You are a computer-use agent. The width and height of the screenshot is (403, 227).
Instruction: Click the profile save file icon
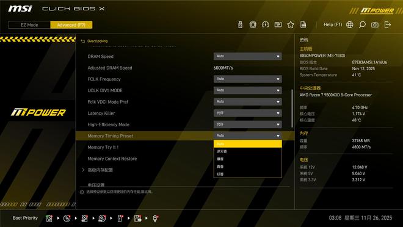click(303, 24)
